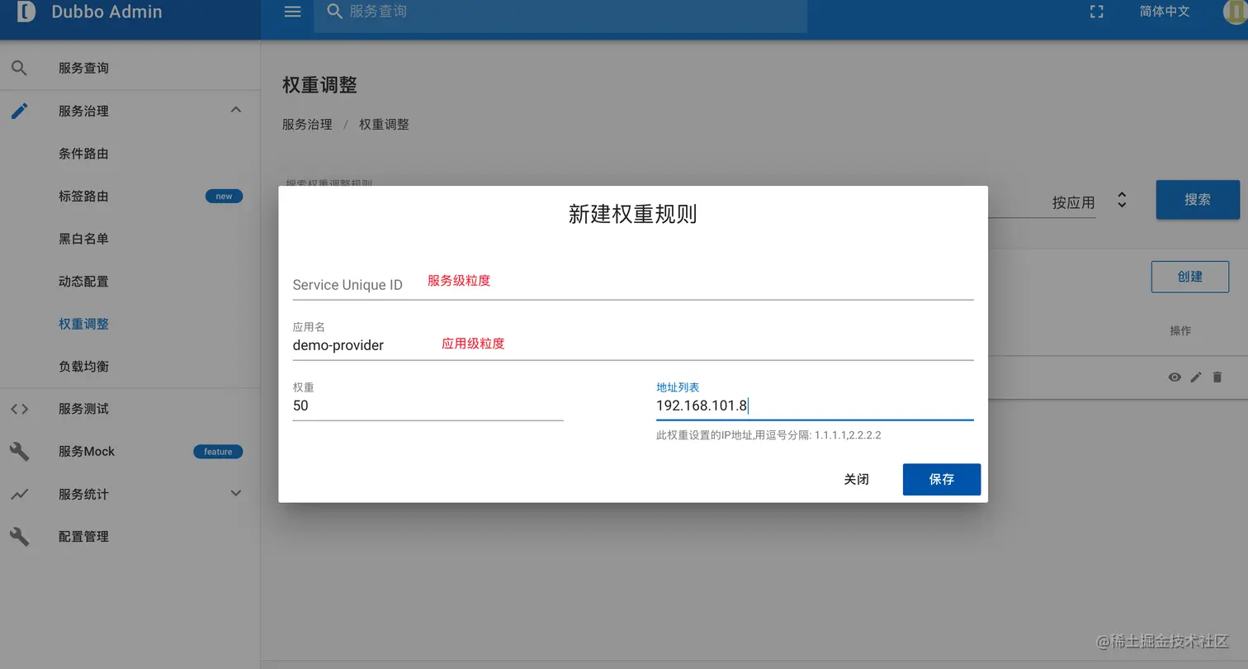Collapse the 服务治理 section chevron
1248x669 pixels.
[235, 110]
